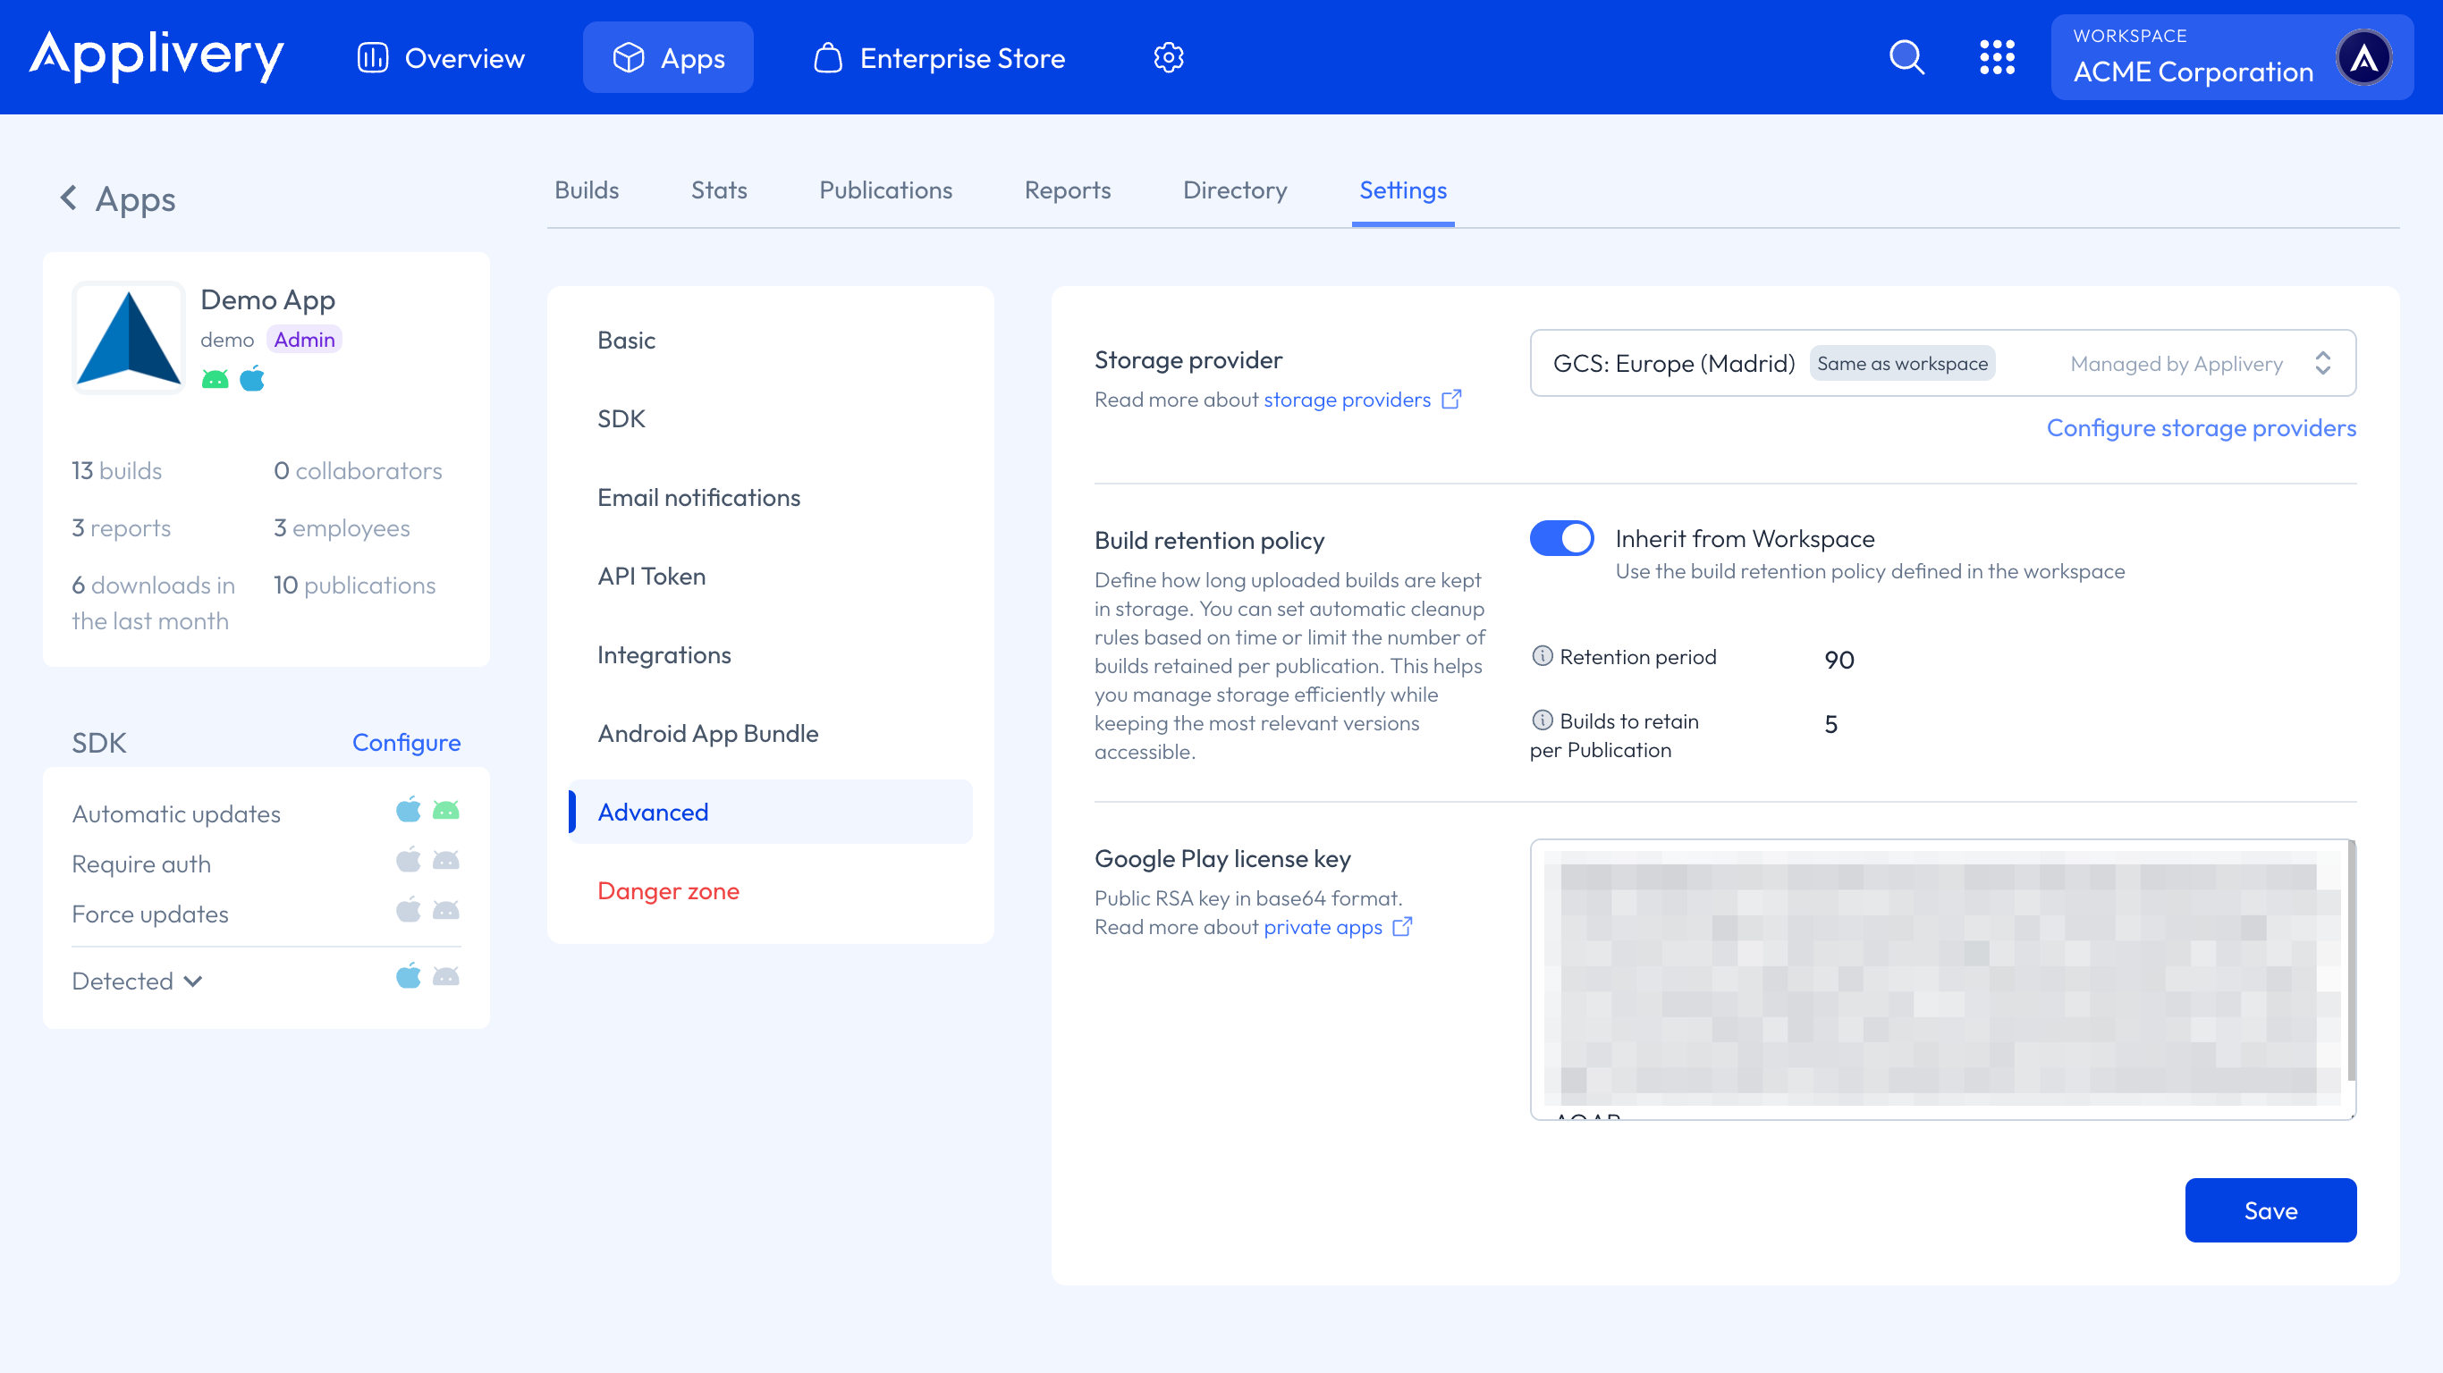Click the Apple icon beside Automatic updates
Screen dimensions: 2443x1373
[408, 810]
